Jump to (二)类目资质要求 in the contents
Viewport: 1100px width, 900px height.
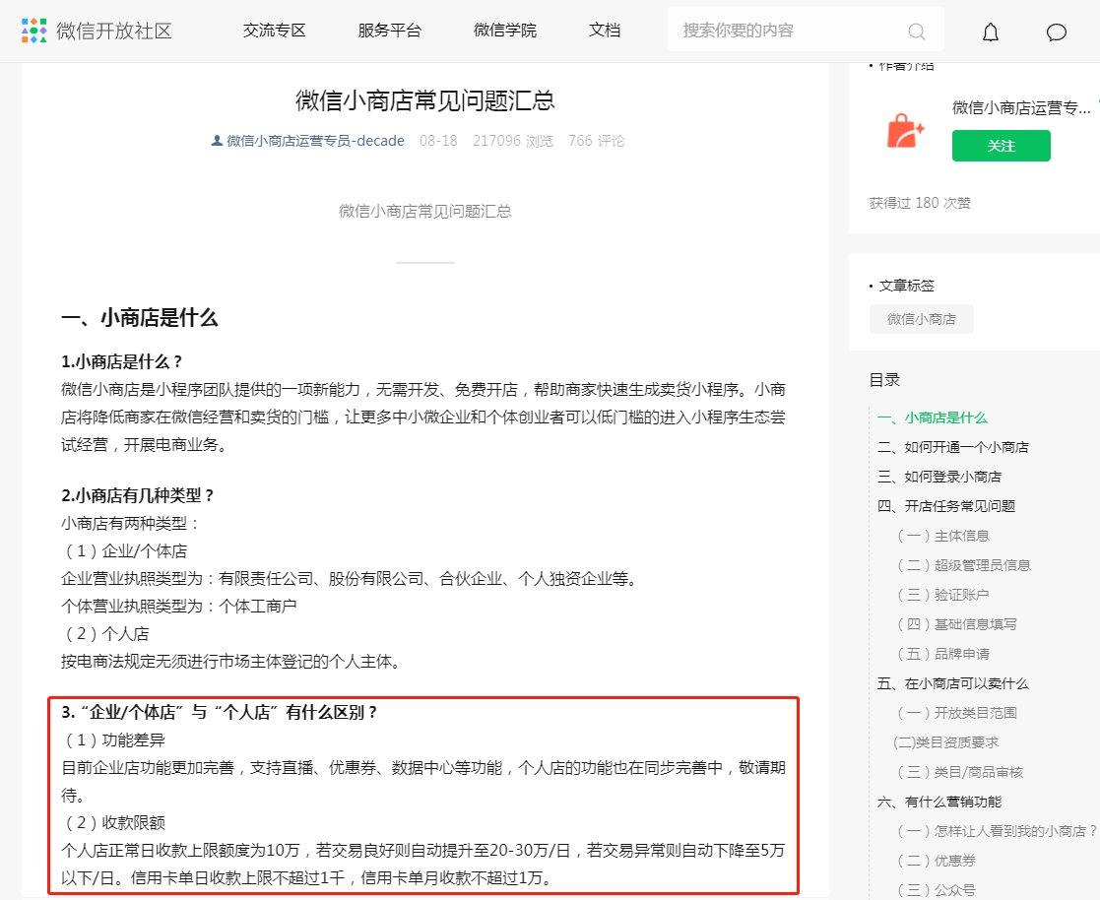pyautogui.click(x=945, y=742)
